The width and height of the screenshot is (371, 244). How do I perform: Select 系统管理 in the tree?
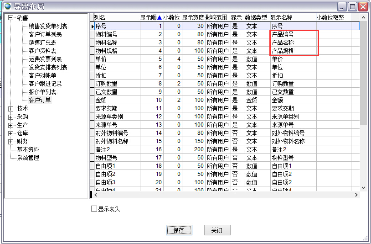pyautogui.click(x=28, y=158)
